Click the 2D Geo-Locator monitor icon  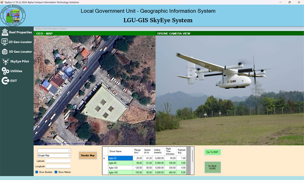tap(5, 42)
